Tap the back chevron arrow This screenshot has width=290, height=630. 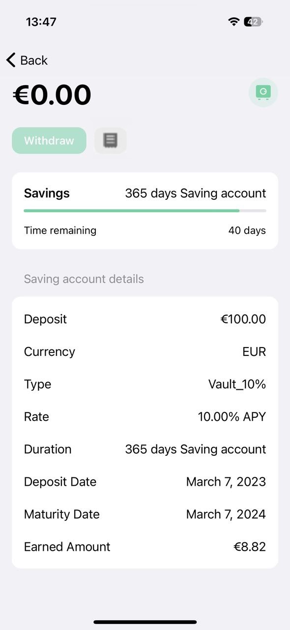10,60
